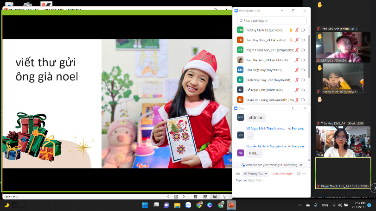Viewport: 376px width, 211px height.
Task: Toggle mute icon for Chu Nhật Huy
Action: click(297, 70)
